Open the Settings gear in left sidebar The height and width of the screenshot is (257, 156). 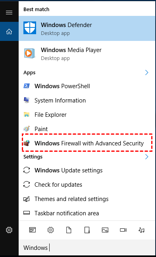tap(9, 230)
